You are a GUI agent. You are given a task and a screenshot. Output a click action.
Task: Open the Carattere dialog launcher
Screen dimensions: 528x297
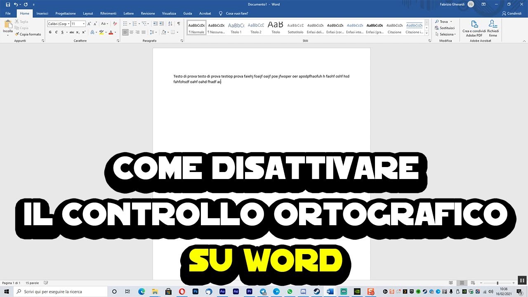(x=118, y=41)
